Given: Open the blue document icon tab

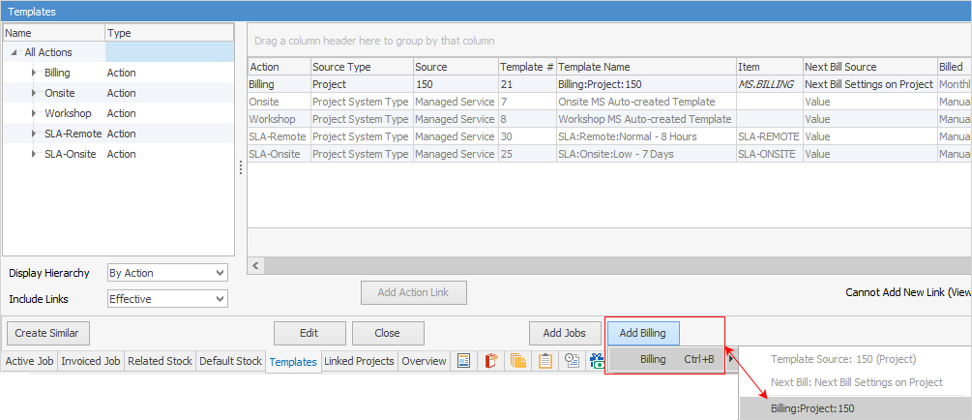Looking at the screenshot, I should pos(464,361).
